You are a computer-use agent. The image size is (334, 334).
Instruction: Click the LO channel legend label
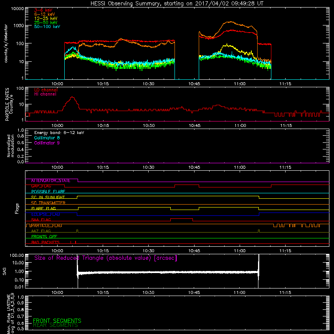(46, 90)
